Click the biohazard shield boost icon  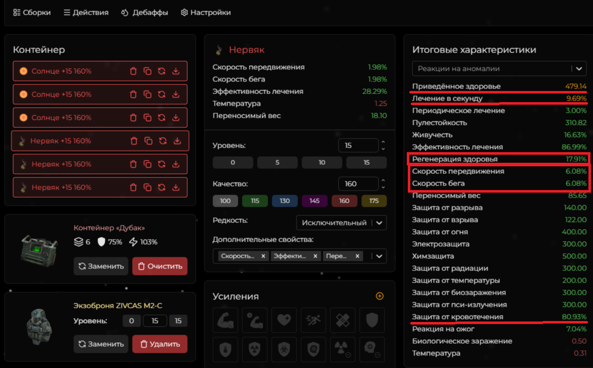pyautogui.click(x=284, y=350)
